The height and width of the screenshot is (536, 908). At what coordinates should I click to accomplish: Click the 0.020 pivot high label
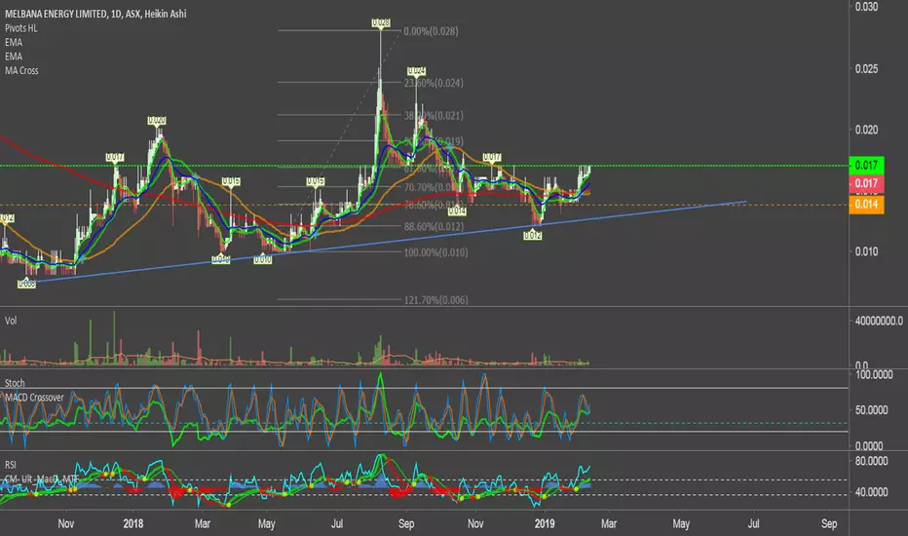point(156,121)
